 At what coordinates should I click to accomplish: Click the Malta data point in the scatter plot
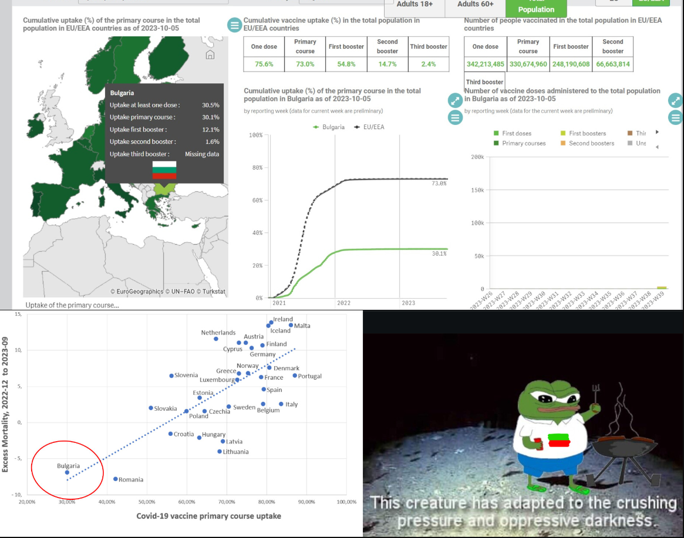click(x=291, y=325)
